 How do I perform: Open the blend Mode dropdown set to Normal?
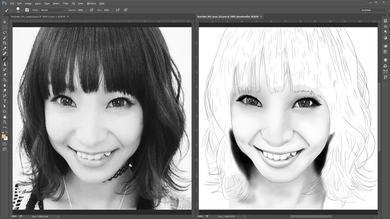point(53,10)
